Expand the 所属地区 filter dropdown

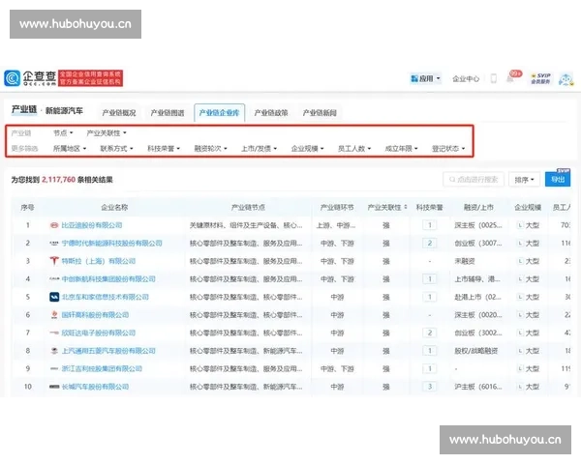click(70, 149)
